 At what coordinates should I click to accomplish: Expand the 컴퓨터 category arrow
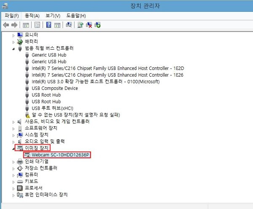coord(13,175)
